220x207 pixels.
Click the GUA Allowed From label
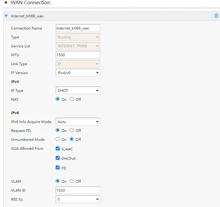[27, 148]
